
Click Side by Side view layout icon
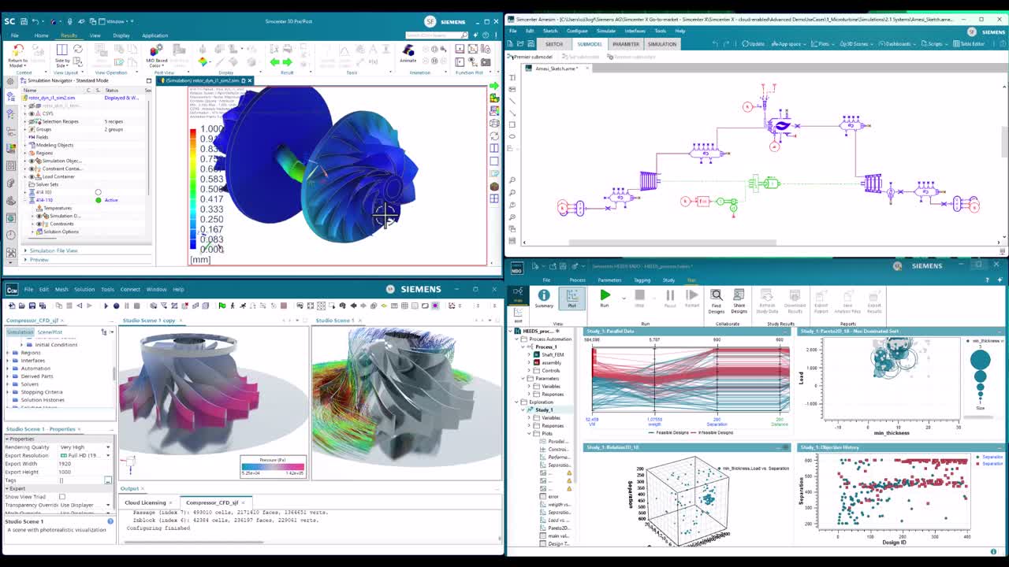pyautogui.click(x=61, y=54)
